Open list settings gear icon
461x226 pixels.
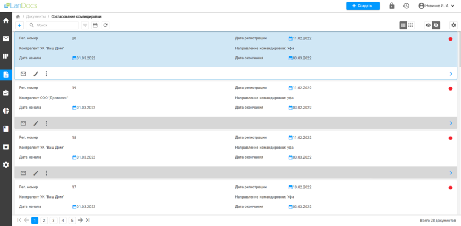(453, 25)
